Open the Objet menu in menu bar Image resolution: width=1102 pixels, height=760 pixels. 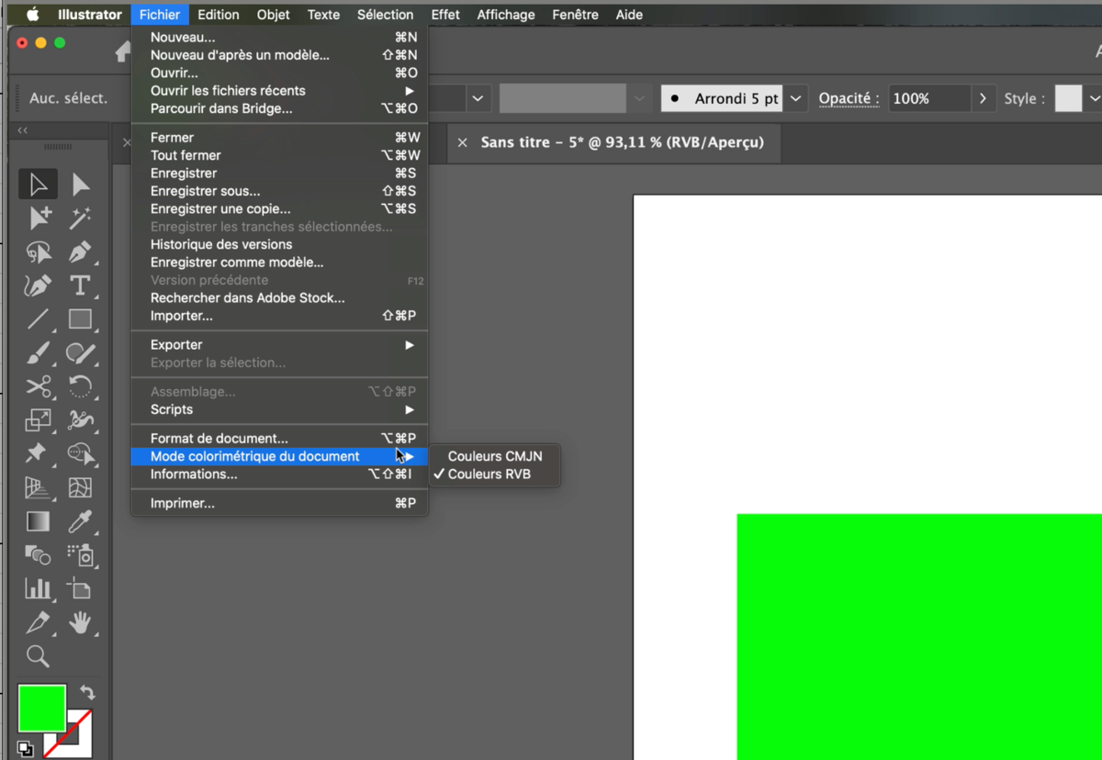[273, 15]
